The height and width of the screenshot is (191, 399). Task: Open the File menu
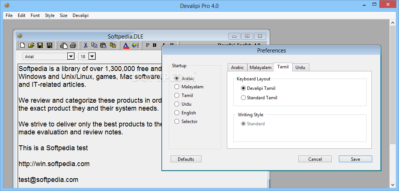(9, 15)
